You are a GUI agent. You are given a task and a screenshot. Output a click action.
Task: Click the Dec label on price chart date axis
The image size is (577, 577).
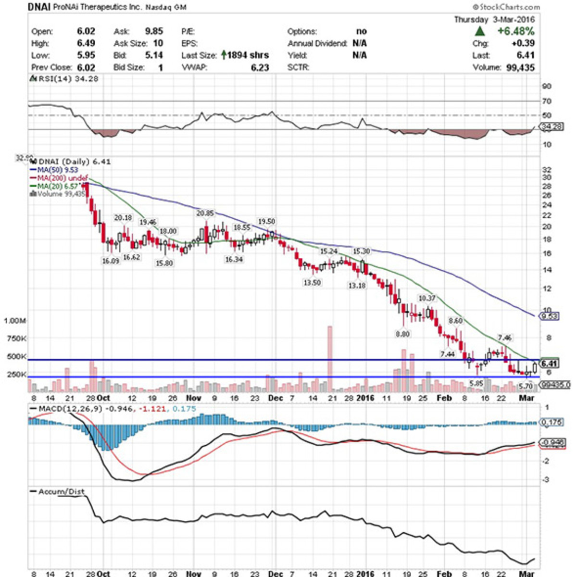click(x=276, y=398)
